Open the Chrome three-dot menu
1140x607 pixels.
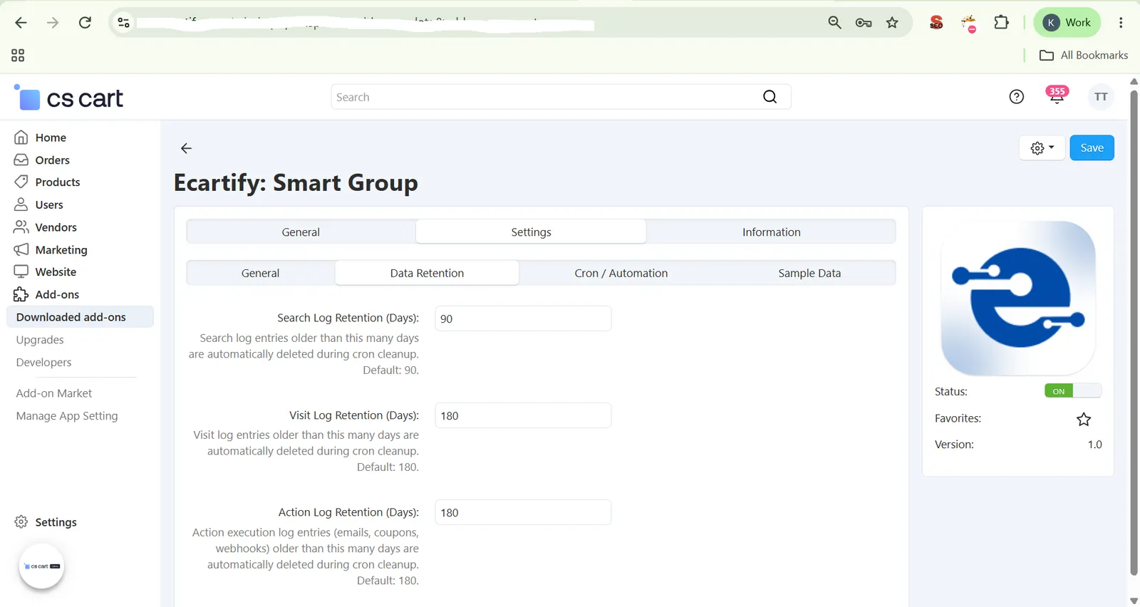[x=1121, y=23]
